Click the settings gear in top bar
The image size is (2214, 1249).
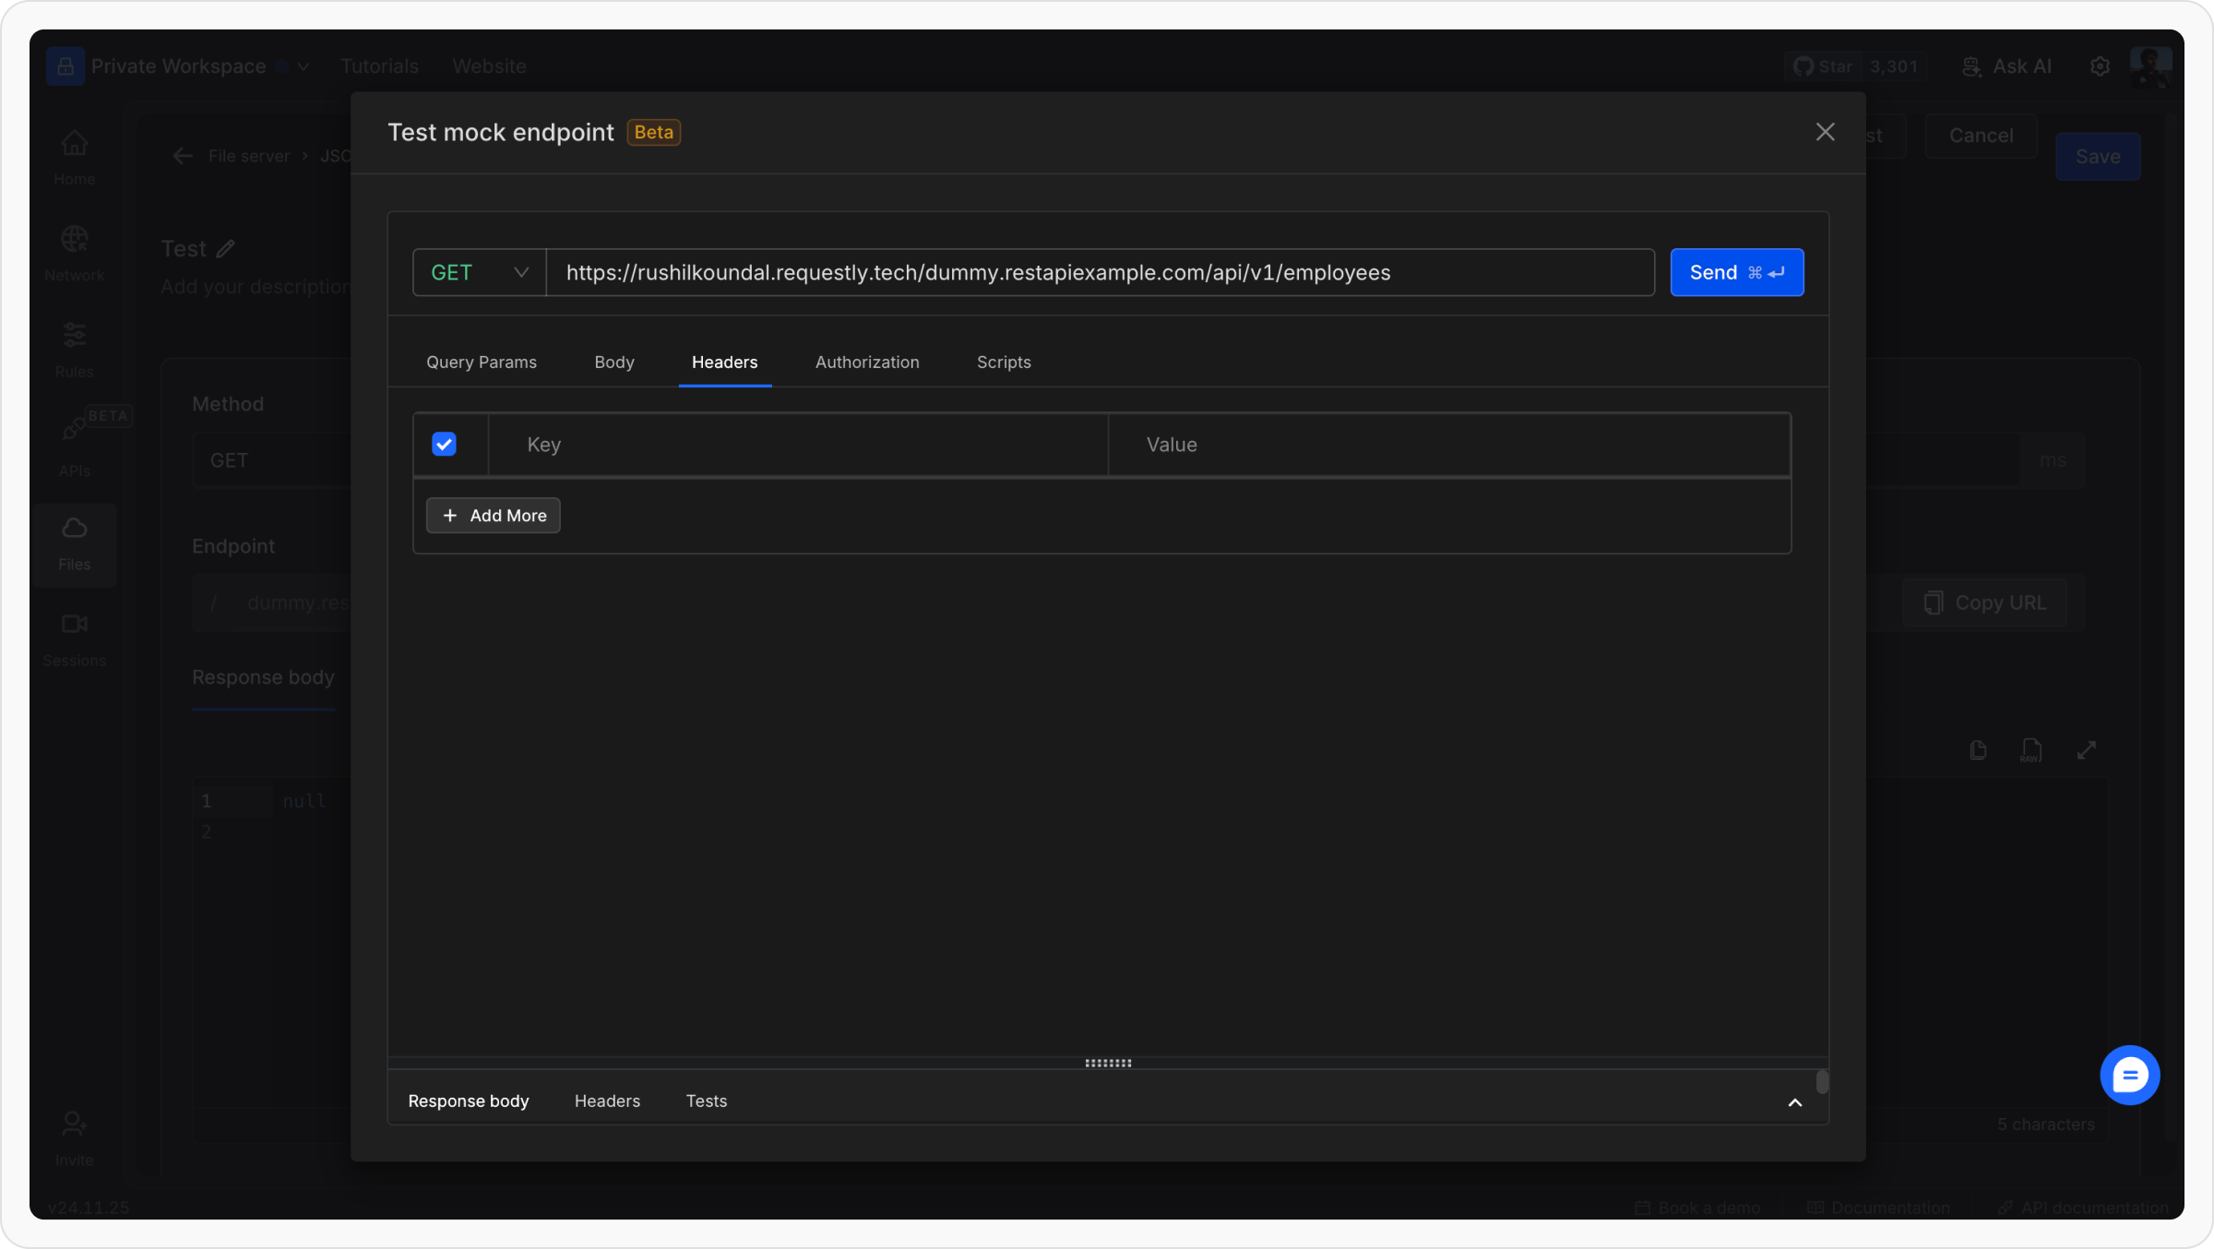(x=2100, y=66)
